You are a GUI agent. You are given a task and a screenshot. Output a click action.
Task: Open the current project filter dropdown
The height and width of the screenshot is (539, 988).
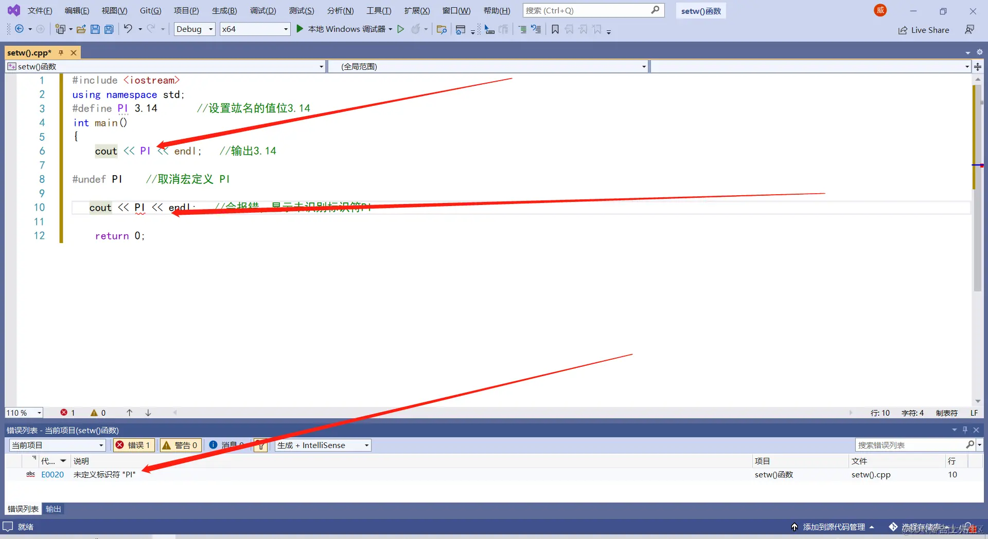click(57, 445)
